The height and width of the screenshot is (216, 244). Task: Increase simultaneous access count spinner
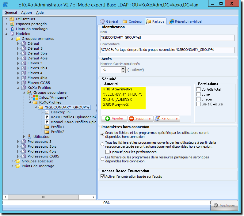click(123, 68)
